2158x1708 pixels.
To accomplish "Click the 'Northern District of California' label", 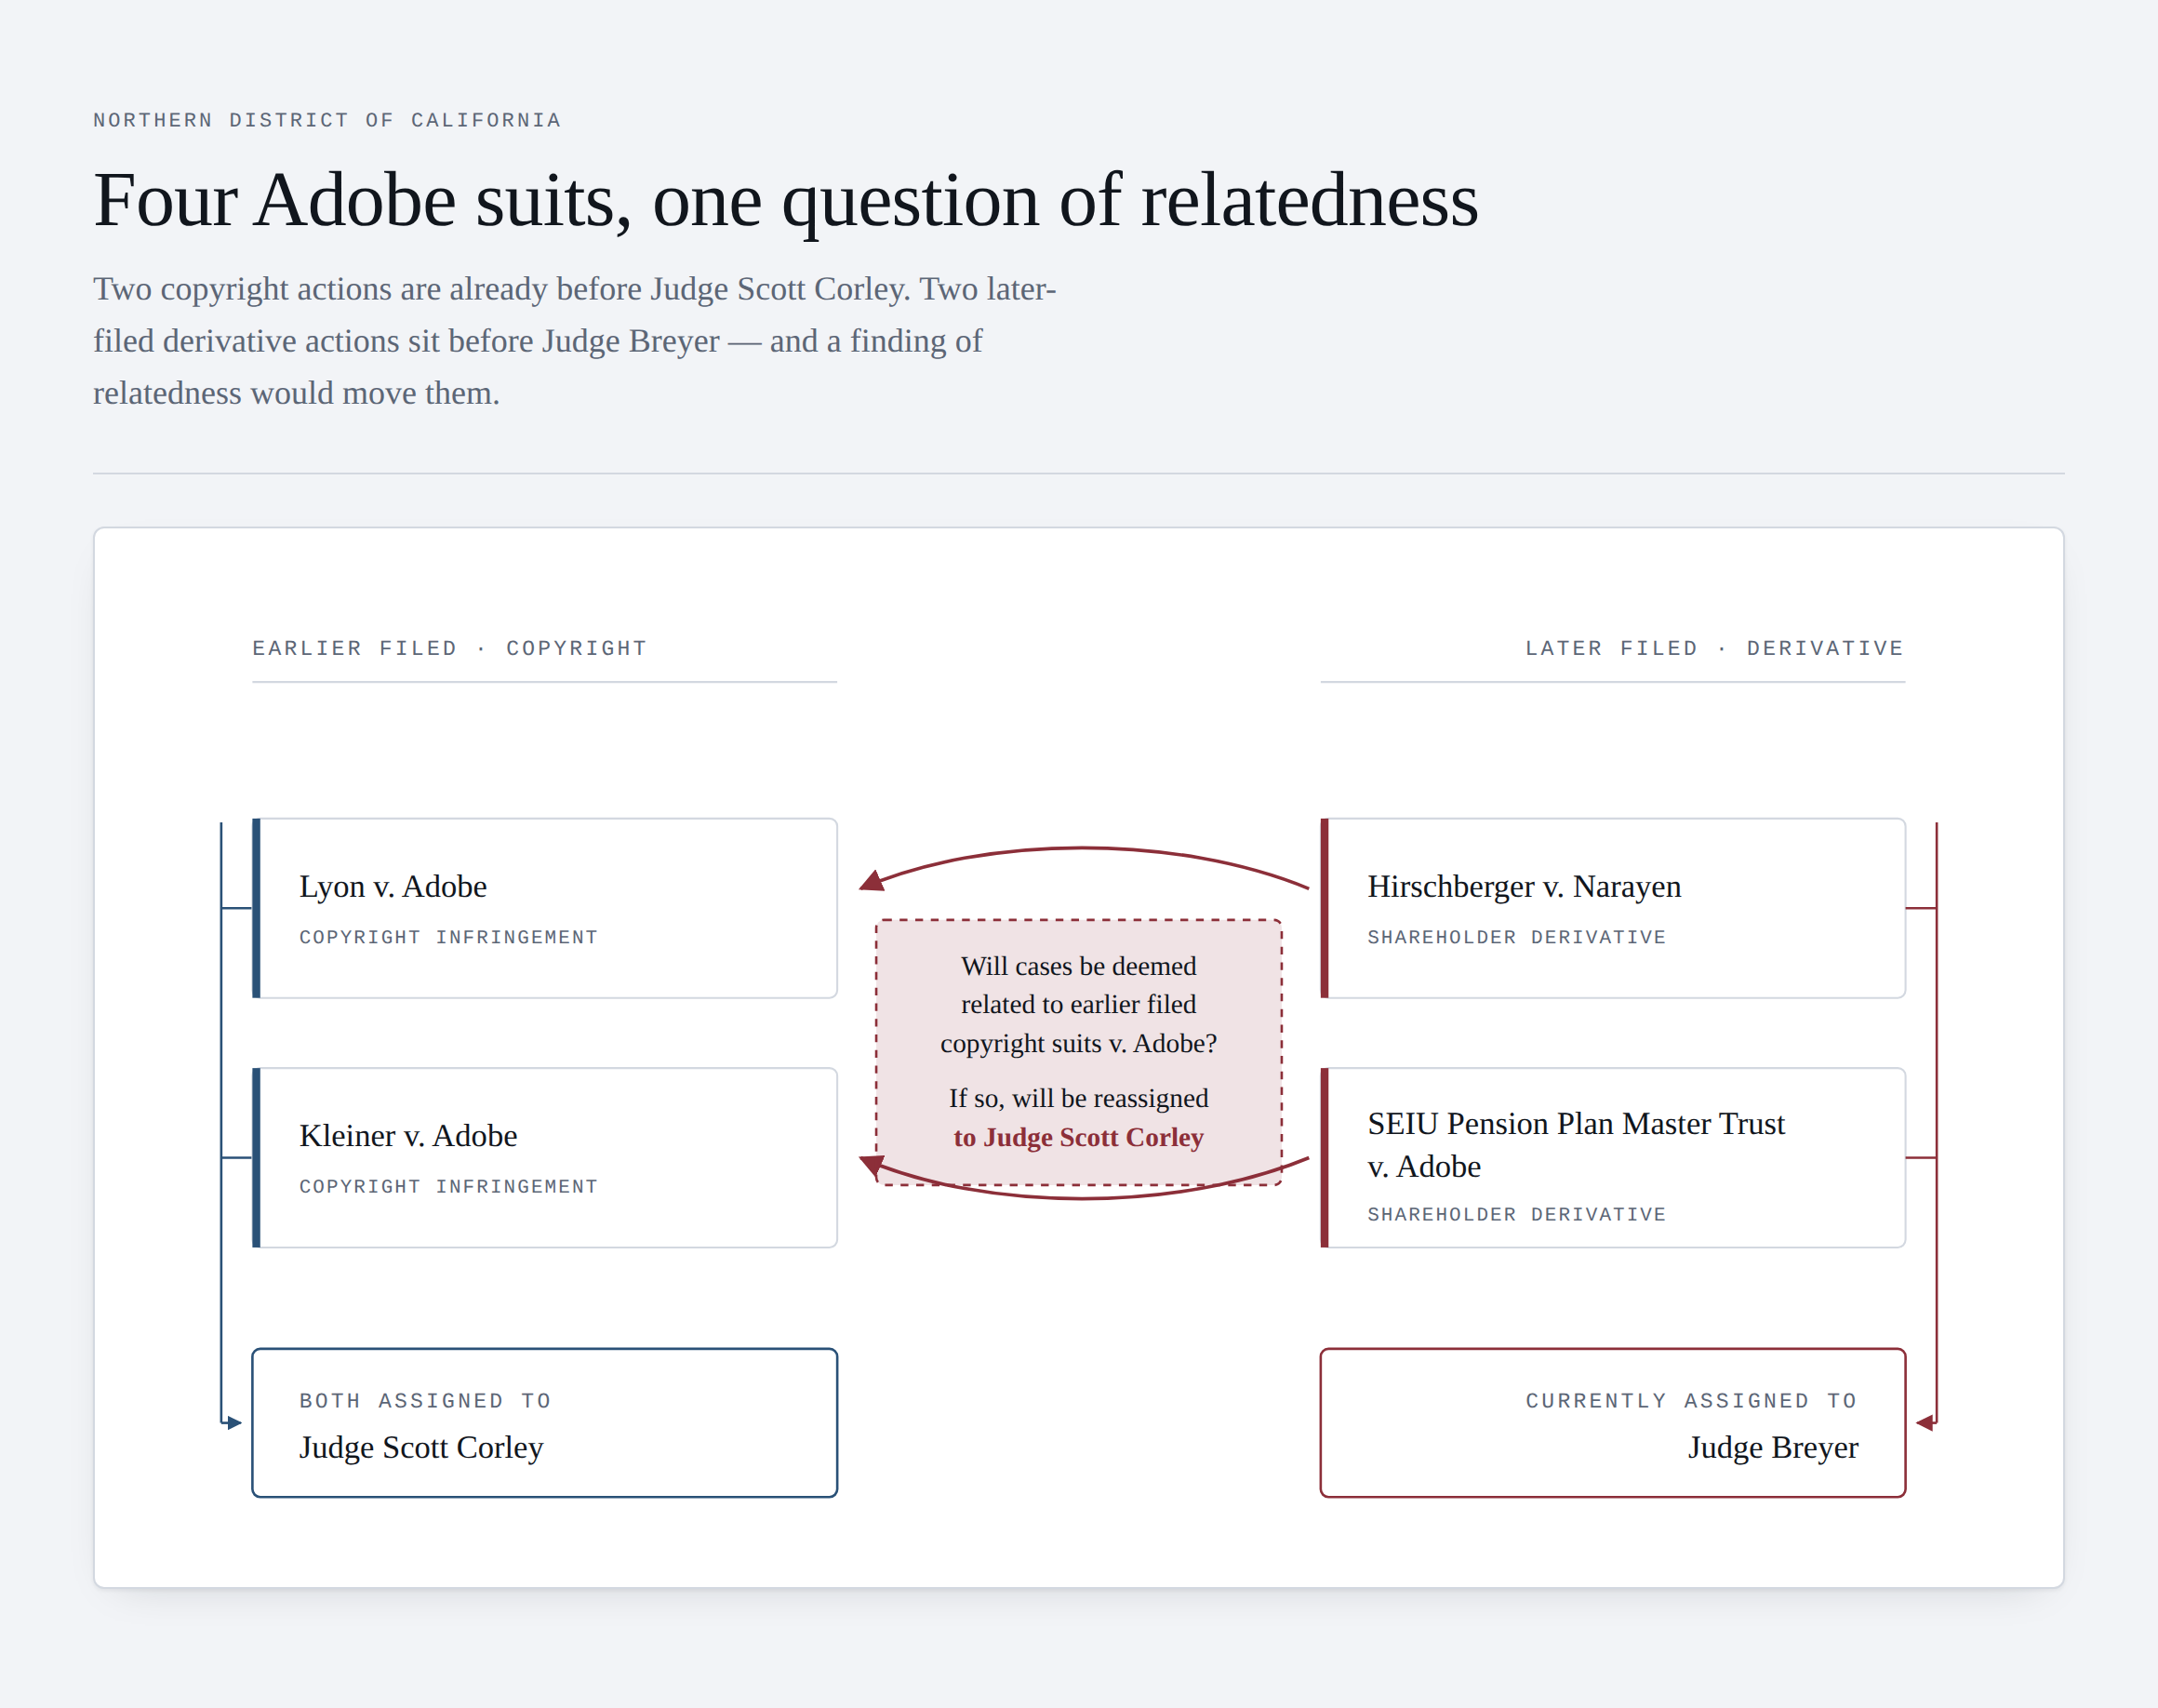I will tap(327, 120).
